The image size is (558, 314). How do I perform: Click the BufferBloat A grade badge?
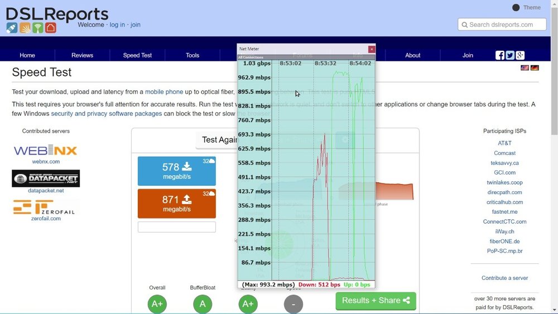(203, 304)
